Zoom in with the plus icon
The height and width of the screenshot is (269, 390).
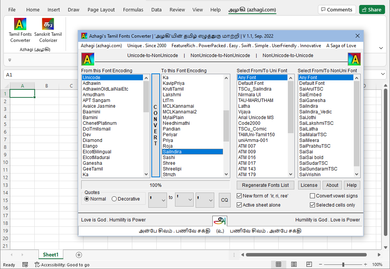click(365, 264)
